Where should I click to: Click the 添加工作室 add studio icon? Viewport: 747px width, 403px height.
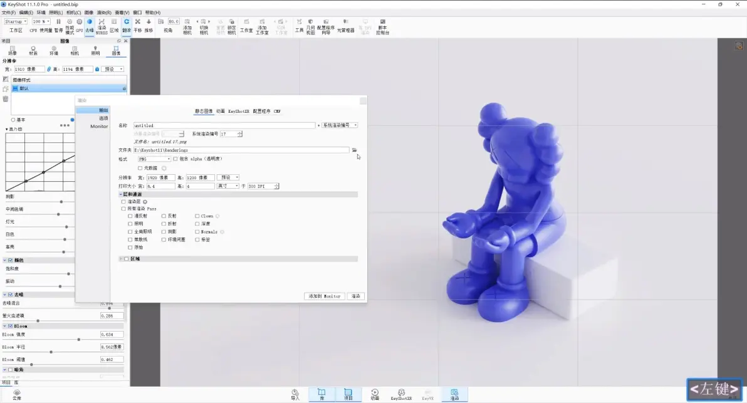click(x=262, y=27)
